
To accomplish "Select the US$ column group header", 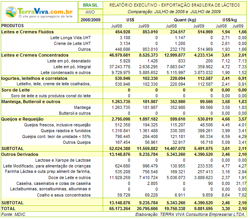I will [x=130, y=20].
